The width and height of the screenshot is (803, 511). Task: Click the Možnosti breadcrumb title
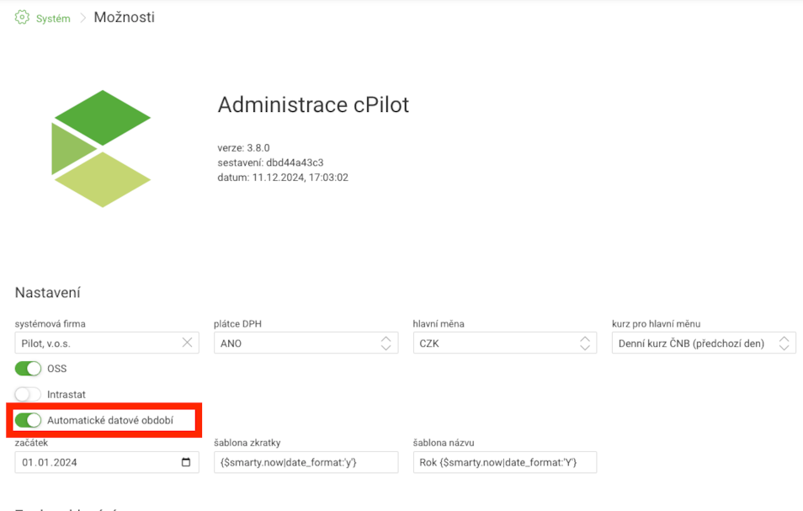[x=124, y=18]
